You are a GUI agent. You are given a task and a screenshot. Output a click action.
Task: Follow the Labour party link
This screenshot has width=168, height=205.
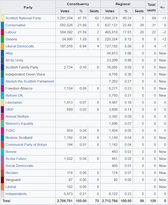tap(11, 32)
